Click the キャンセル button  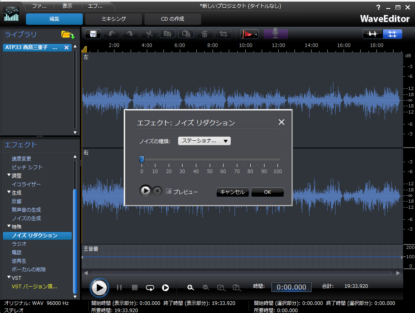(x=232, y=192)
